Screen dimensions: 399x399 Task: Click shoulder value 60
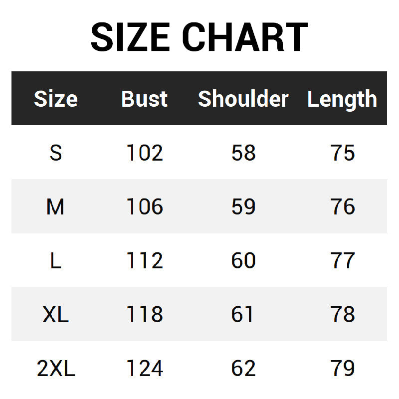(243, 260)
